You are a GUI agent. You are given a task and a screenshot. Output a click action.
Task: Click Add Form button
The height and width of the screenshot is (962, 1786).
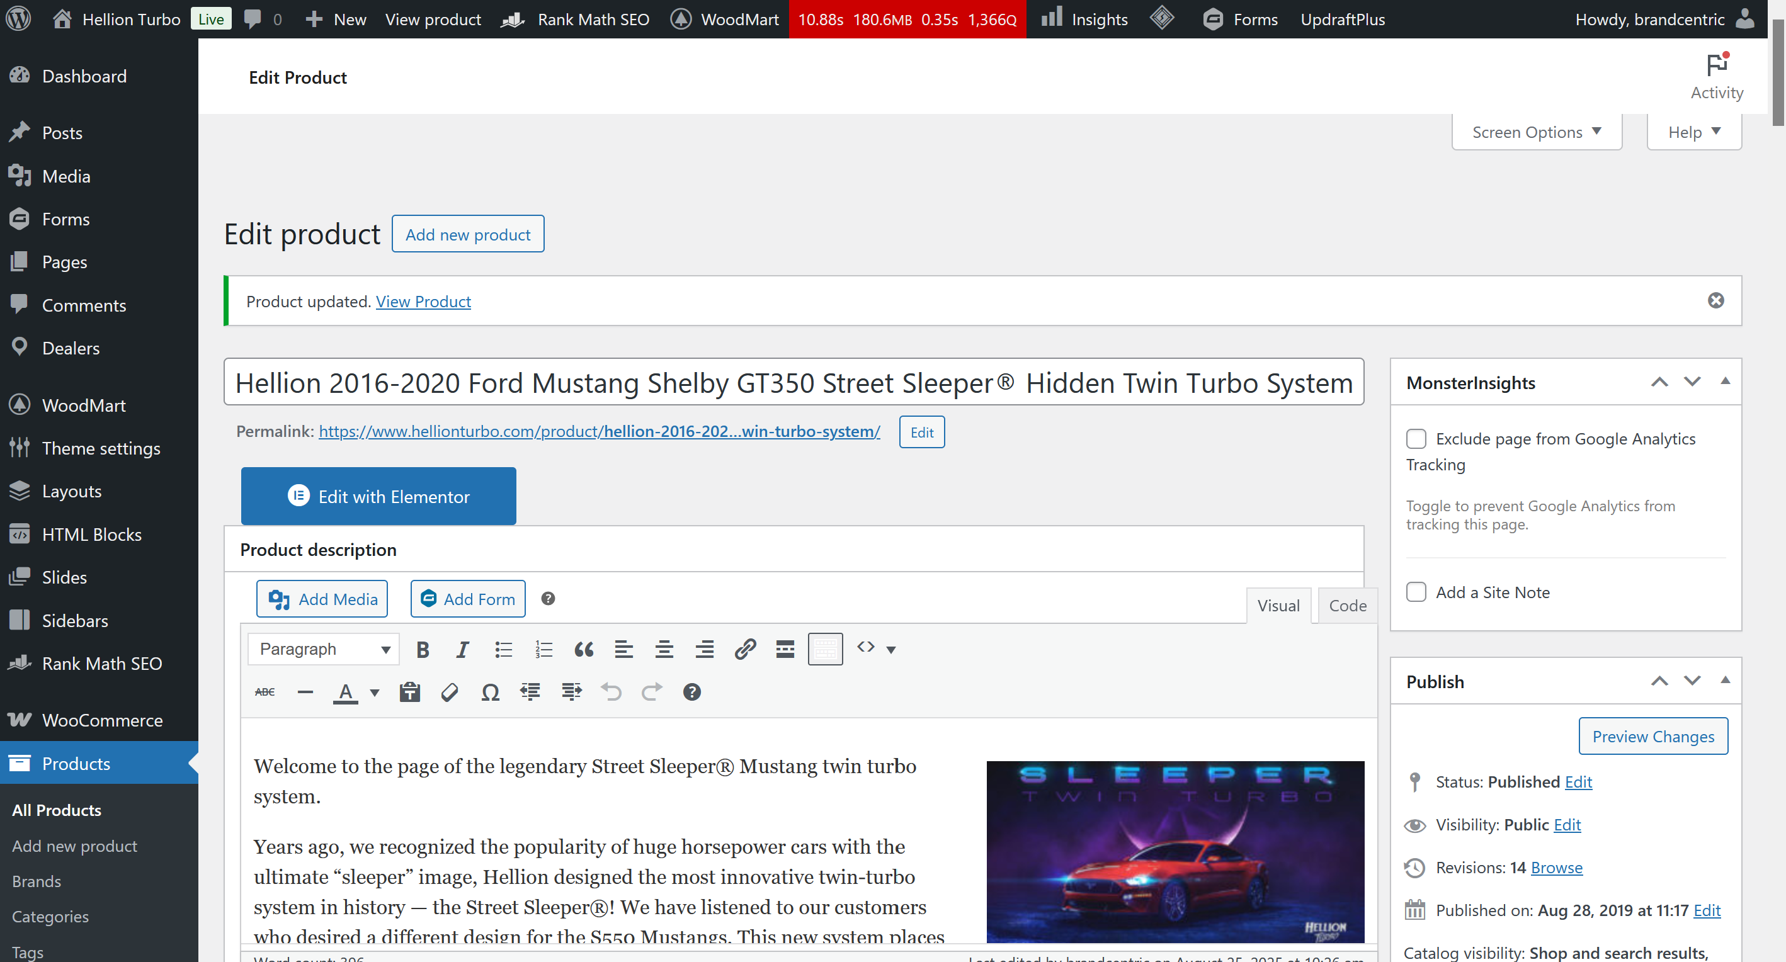pyautogui.click(x=468, y=599)
